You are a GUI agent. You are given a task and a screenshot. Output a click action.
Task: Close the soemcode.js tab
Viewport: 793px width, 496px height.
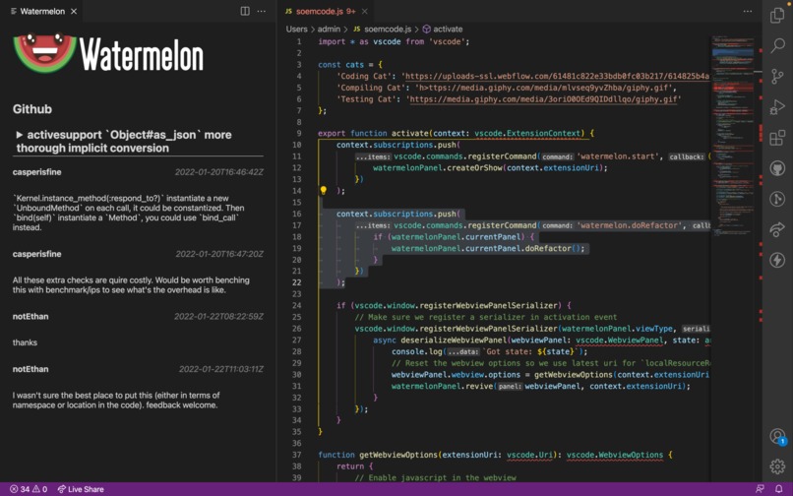pyautogui.click(x=365, y=11)
